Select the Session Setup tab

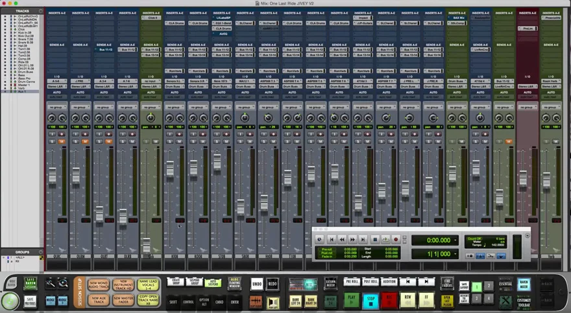pos(79,293)
